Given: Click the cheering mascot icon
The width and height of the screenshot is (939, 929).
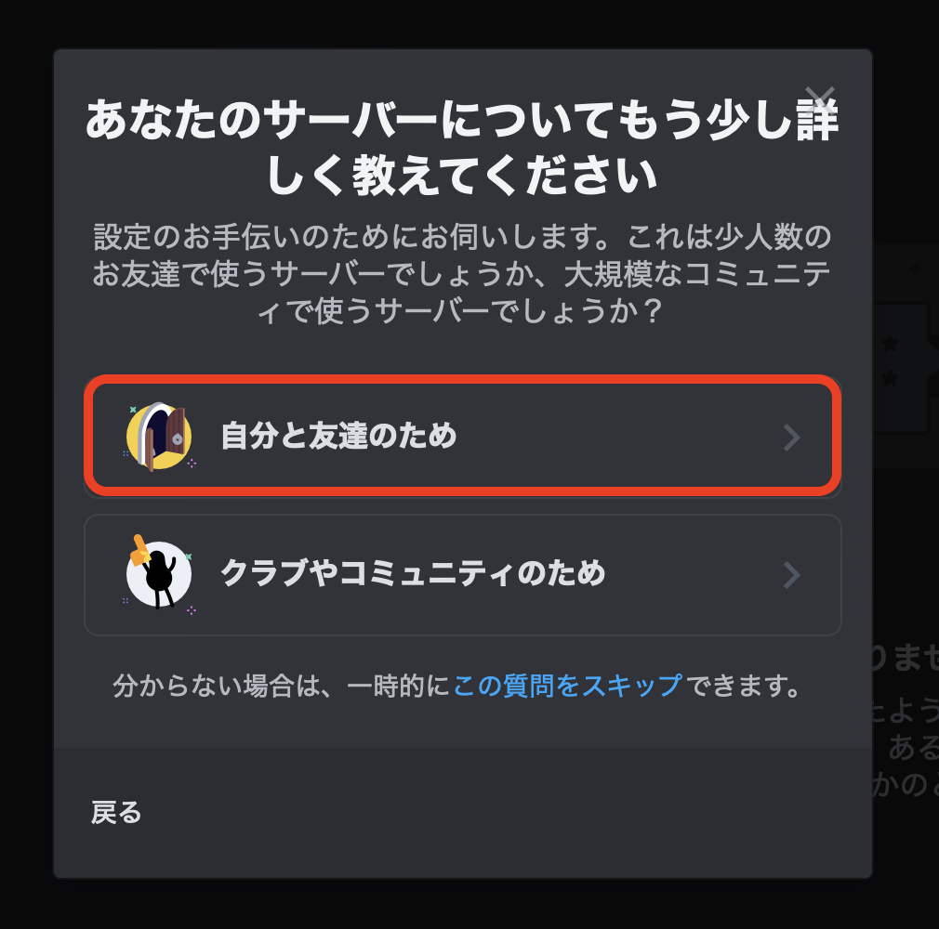Looking at the screenshot, I should point(158,573).
